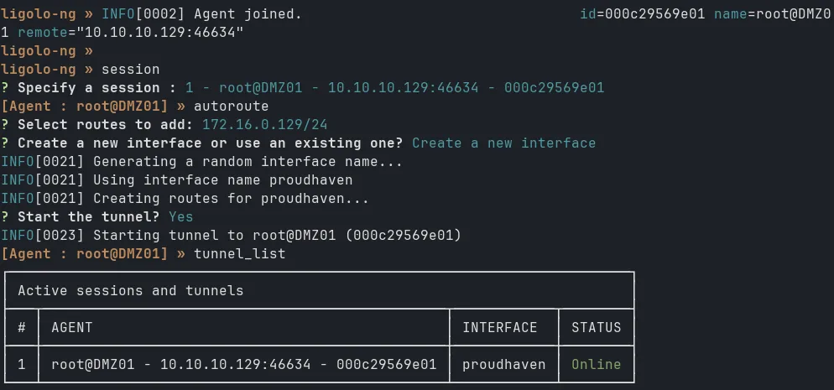Click the STATUS column header
Image resolution: width=834 pixels, height=390 pixels.
click(596, 327)
